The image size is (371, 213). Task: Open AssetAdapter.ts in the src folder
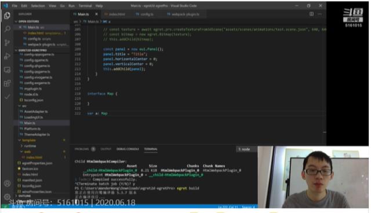pyautogui.click(x=36, y=112)
